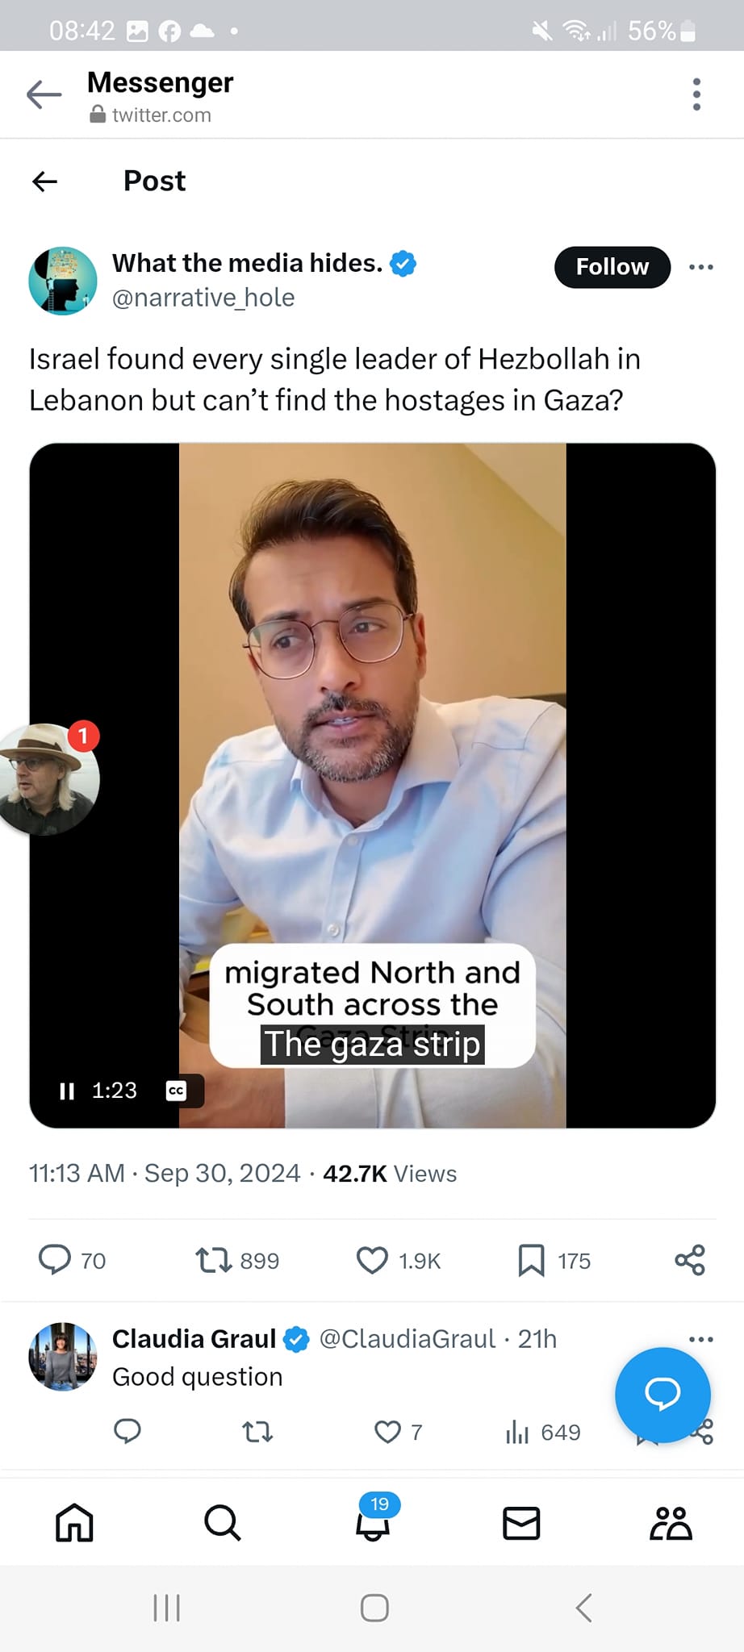Go back from the Post page
The image size is (744, 1652).
click(45, 181)
